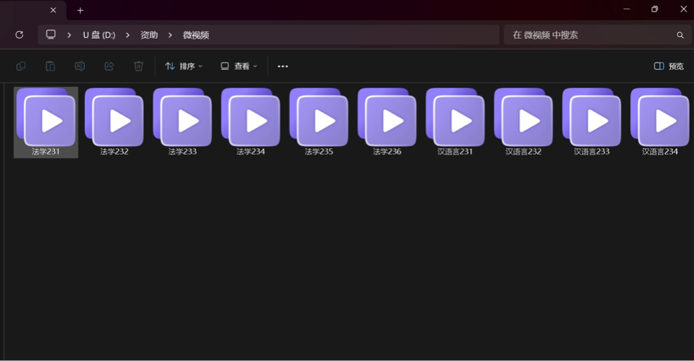Select the 汉语言232 video file
Screen dimensions: 694x361
click(x=523, y=121)
